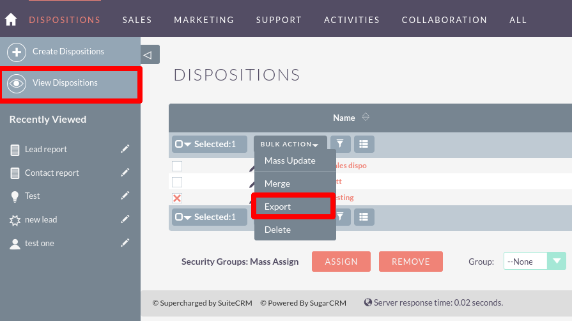The width and height of the screenshot is (572, 321).
Task: Open the column chooser in the top toolbar
Action: (364, 144)
